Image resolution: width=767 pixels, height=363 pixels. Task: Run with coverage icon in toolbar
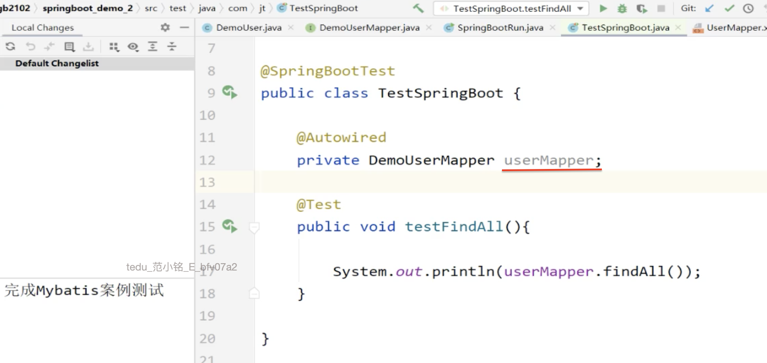coord(642,8)
